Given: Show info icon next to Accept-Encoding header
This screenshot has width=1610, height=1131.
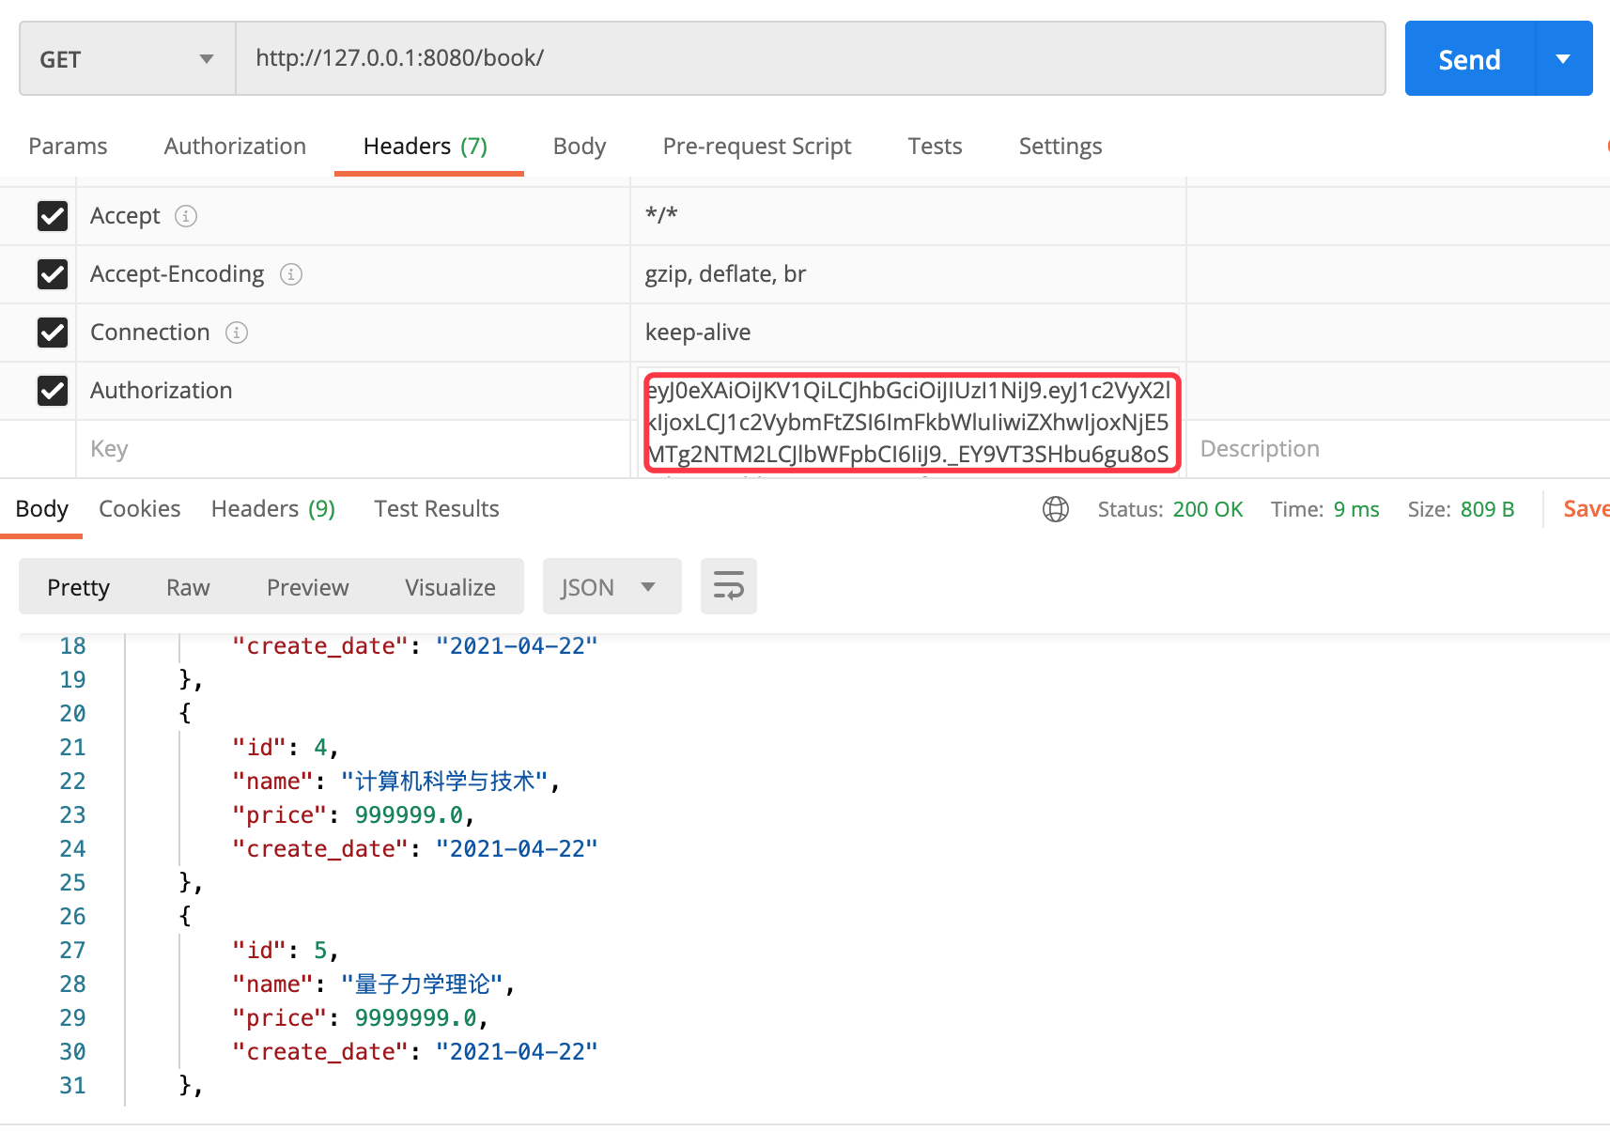Looking at the screenshot, I should [x=291, y=274].
